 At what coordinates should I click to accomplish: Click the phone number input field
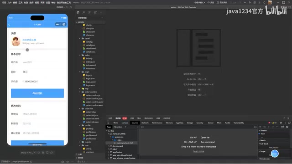(x=43, y=82)
